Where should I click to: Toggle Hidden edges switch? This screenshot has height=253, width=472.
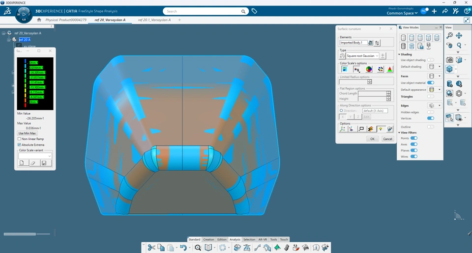(431, 112)
